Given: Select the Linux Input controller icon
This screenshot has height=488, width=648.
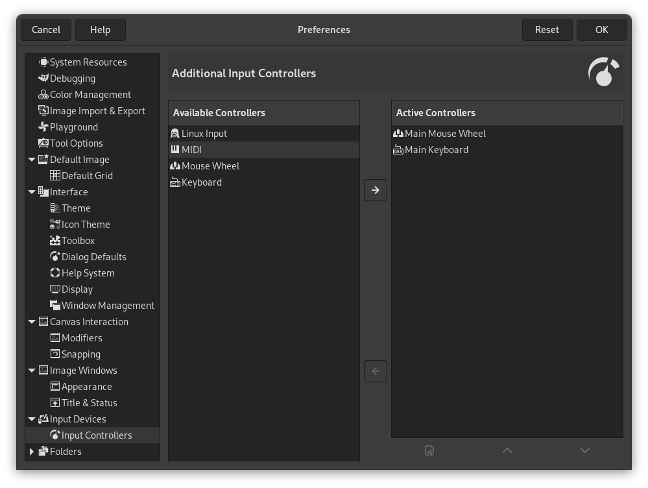Looking at the screenshot, I should click(x=174, y=133).
